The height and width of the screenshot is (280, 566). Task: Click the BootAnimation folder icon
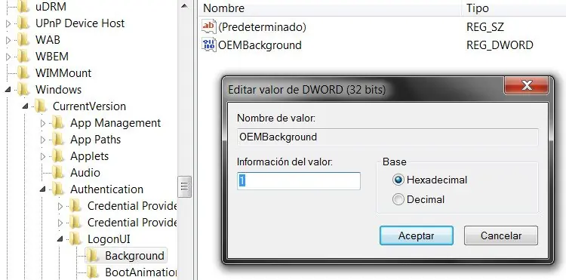(x=93, y=272)
